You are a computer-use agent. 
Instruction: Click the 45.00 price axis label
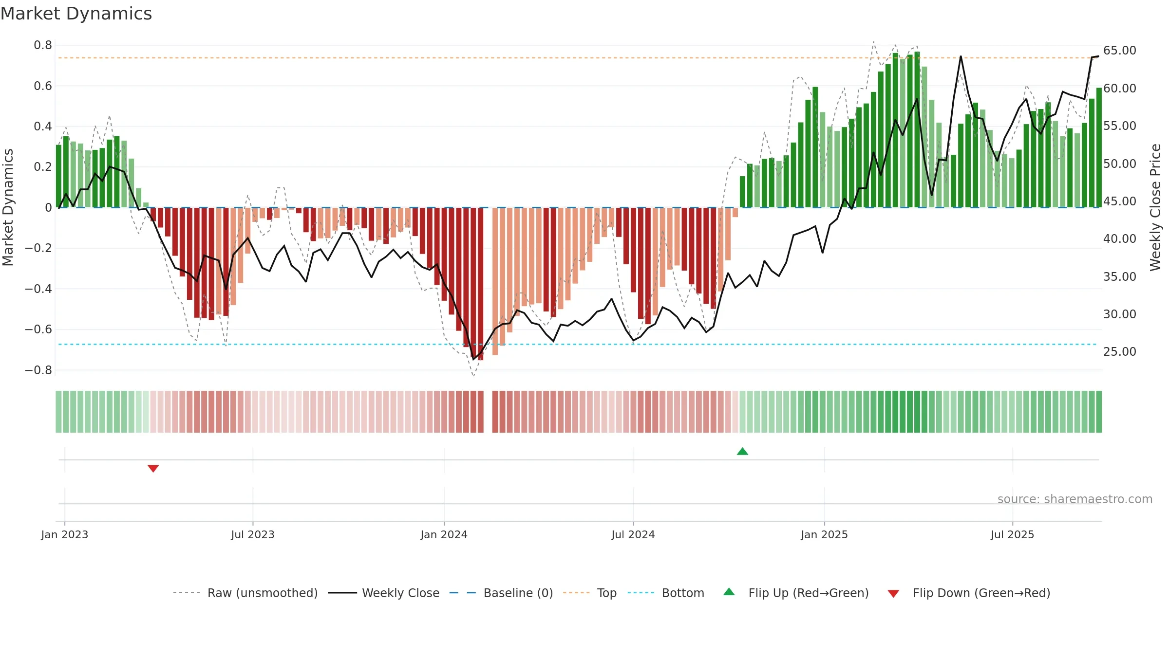point(1120,201)
